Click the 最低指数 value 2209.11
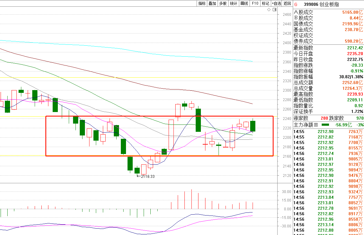 point(355,100)
